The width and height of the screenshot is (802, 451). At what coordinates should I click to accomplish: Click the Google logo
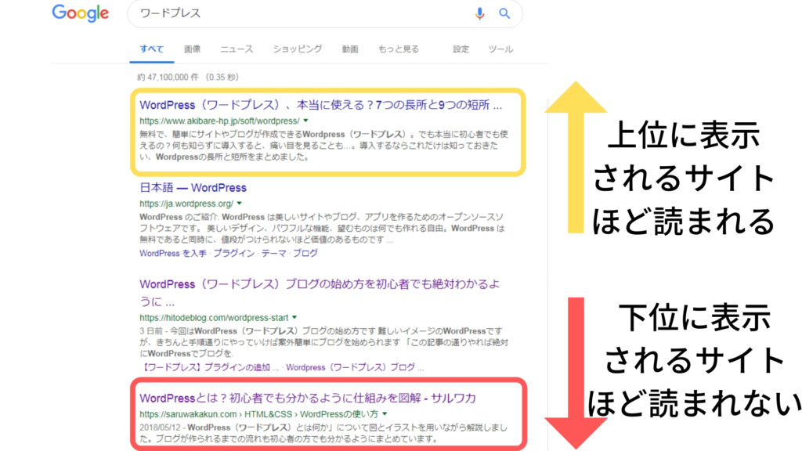(81, 13)
